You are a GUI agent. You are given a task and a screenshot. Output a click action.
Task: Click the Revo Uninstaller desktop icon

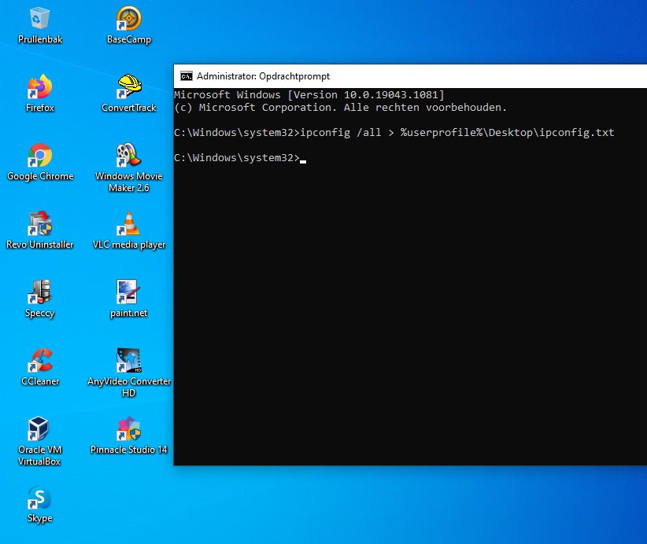click(39, 224)
